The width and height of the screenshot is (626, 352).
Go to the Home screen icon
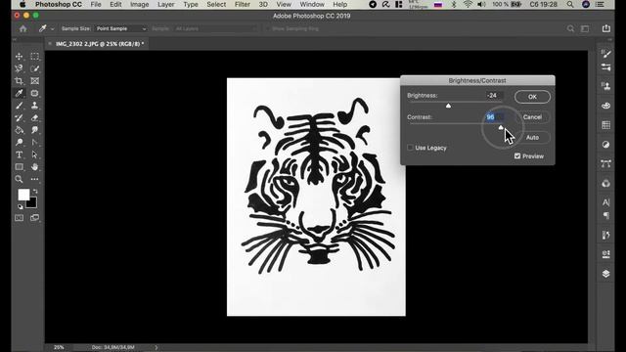(x=23, y=28)
